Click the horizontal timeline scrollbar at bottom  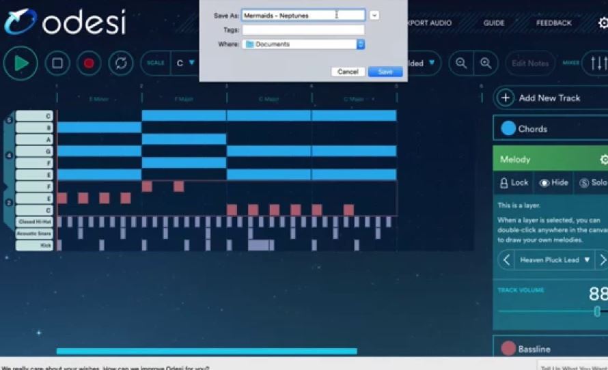coord(207,351)
